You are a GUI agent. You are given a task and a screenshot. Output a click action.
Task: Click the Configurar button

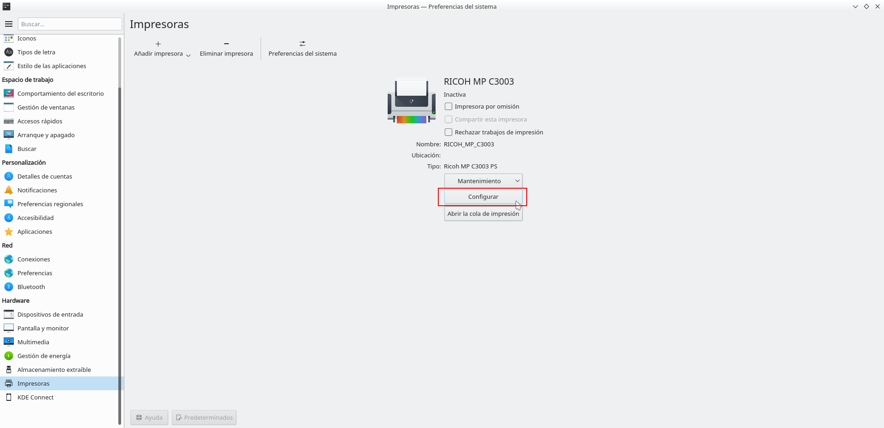point(483,197)
